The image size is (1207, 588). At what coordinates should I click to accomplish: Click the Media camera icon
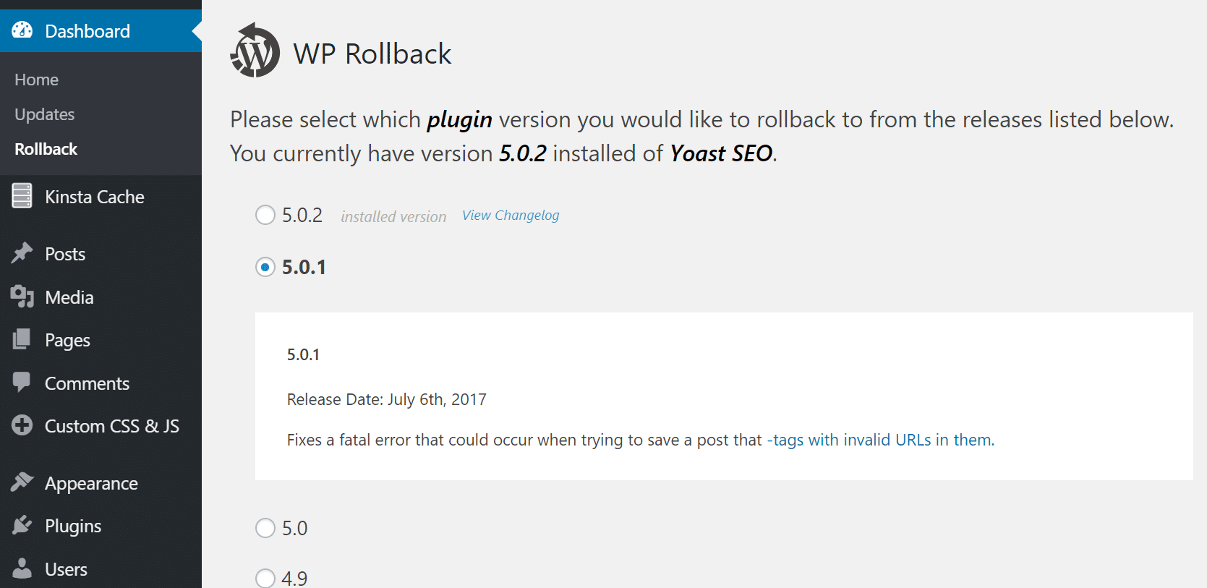tap(22, 297)
